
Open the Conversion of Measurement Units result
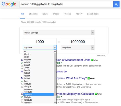(x=73, y=60)
